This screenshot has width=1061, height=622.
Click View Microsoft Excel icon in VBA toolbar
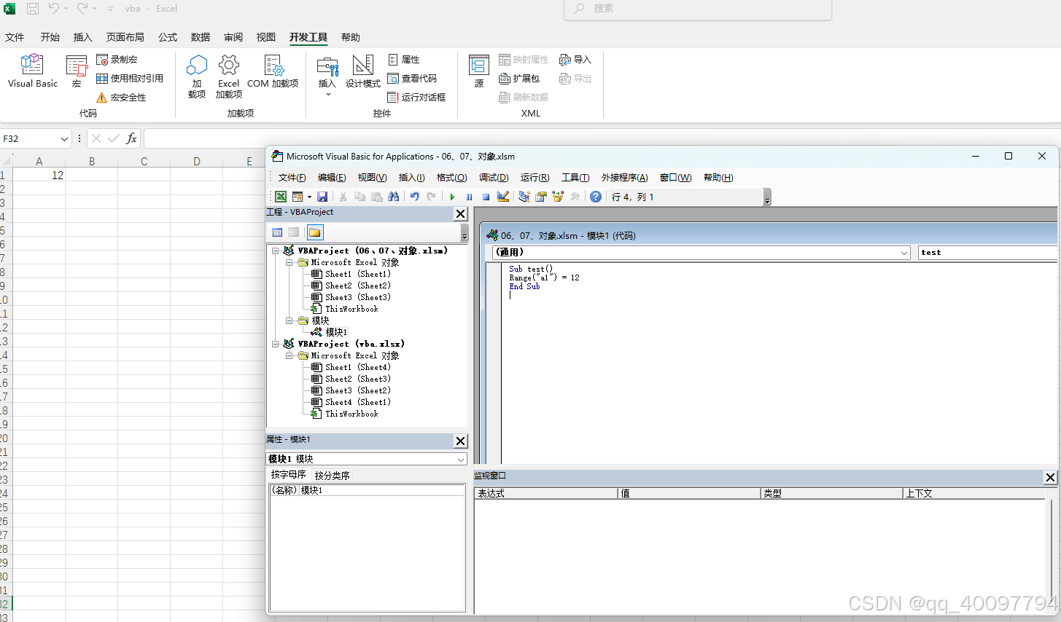(281, 197)
